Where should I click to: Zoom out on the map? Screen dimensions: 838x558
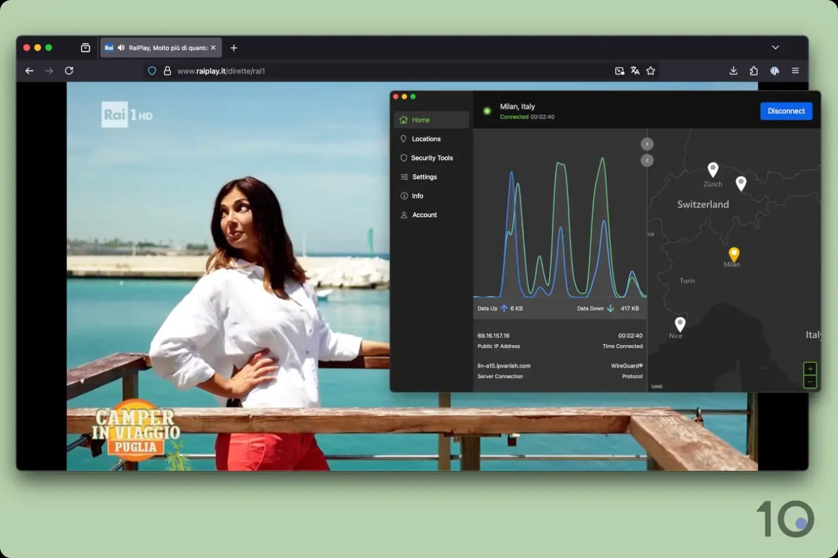tap(810, 381)
